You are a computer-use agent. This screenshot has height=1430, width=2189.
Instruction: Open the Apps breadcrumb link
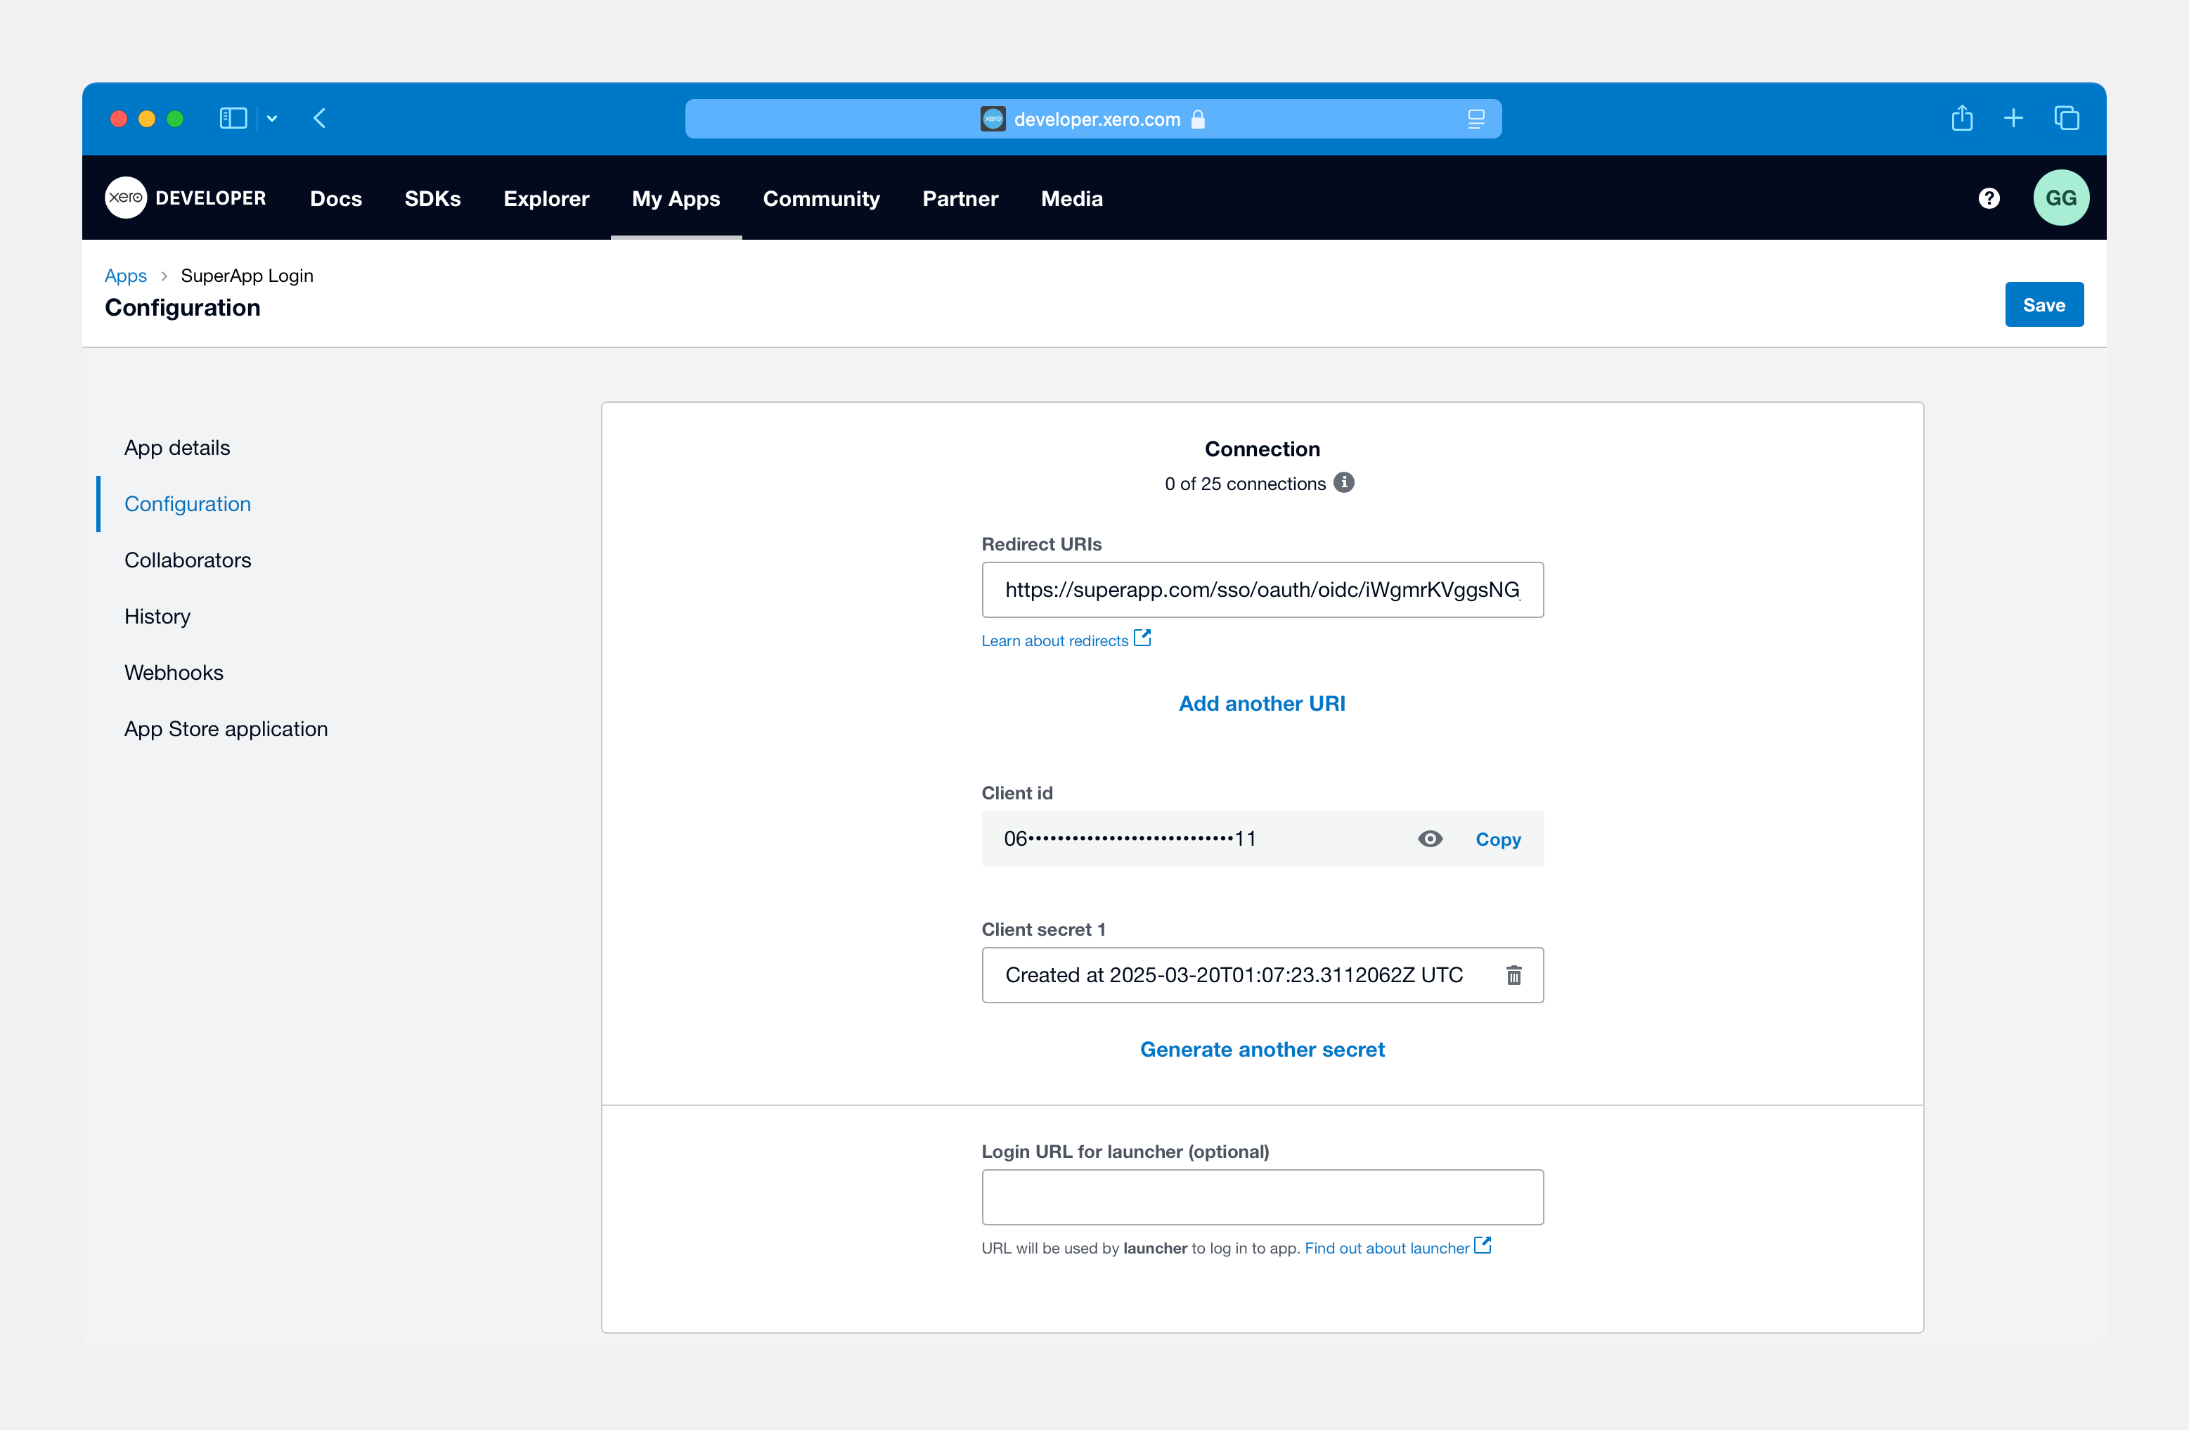point(125,275)
